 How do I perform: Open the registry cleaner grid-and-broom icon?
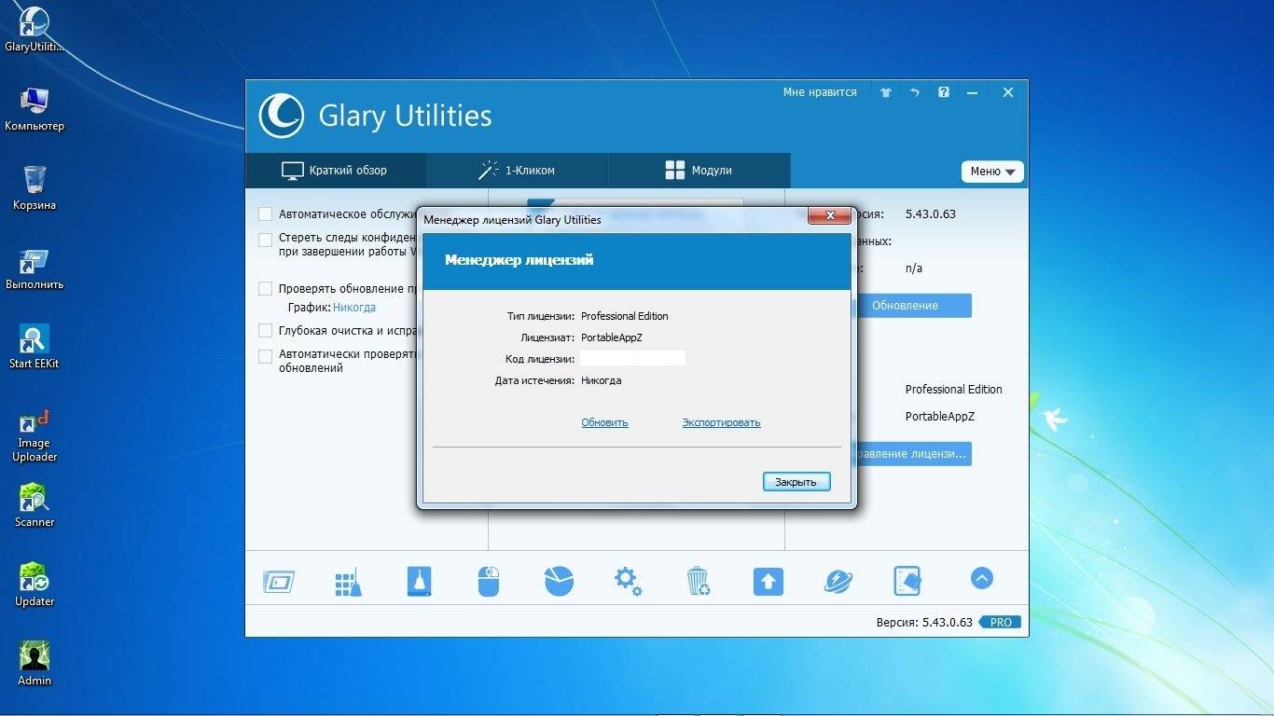[x=348, y=582]
